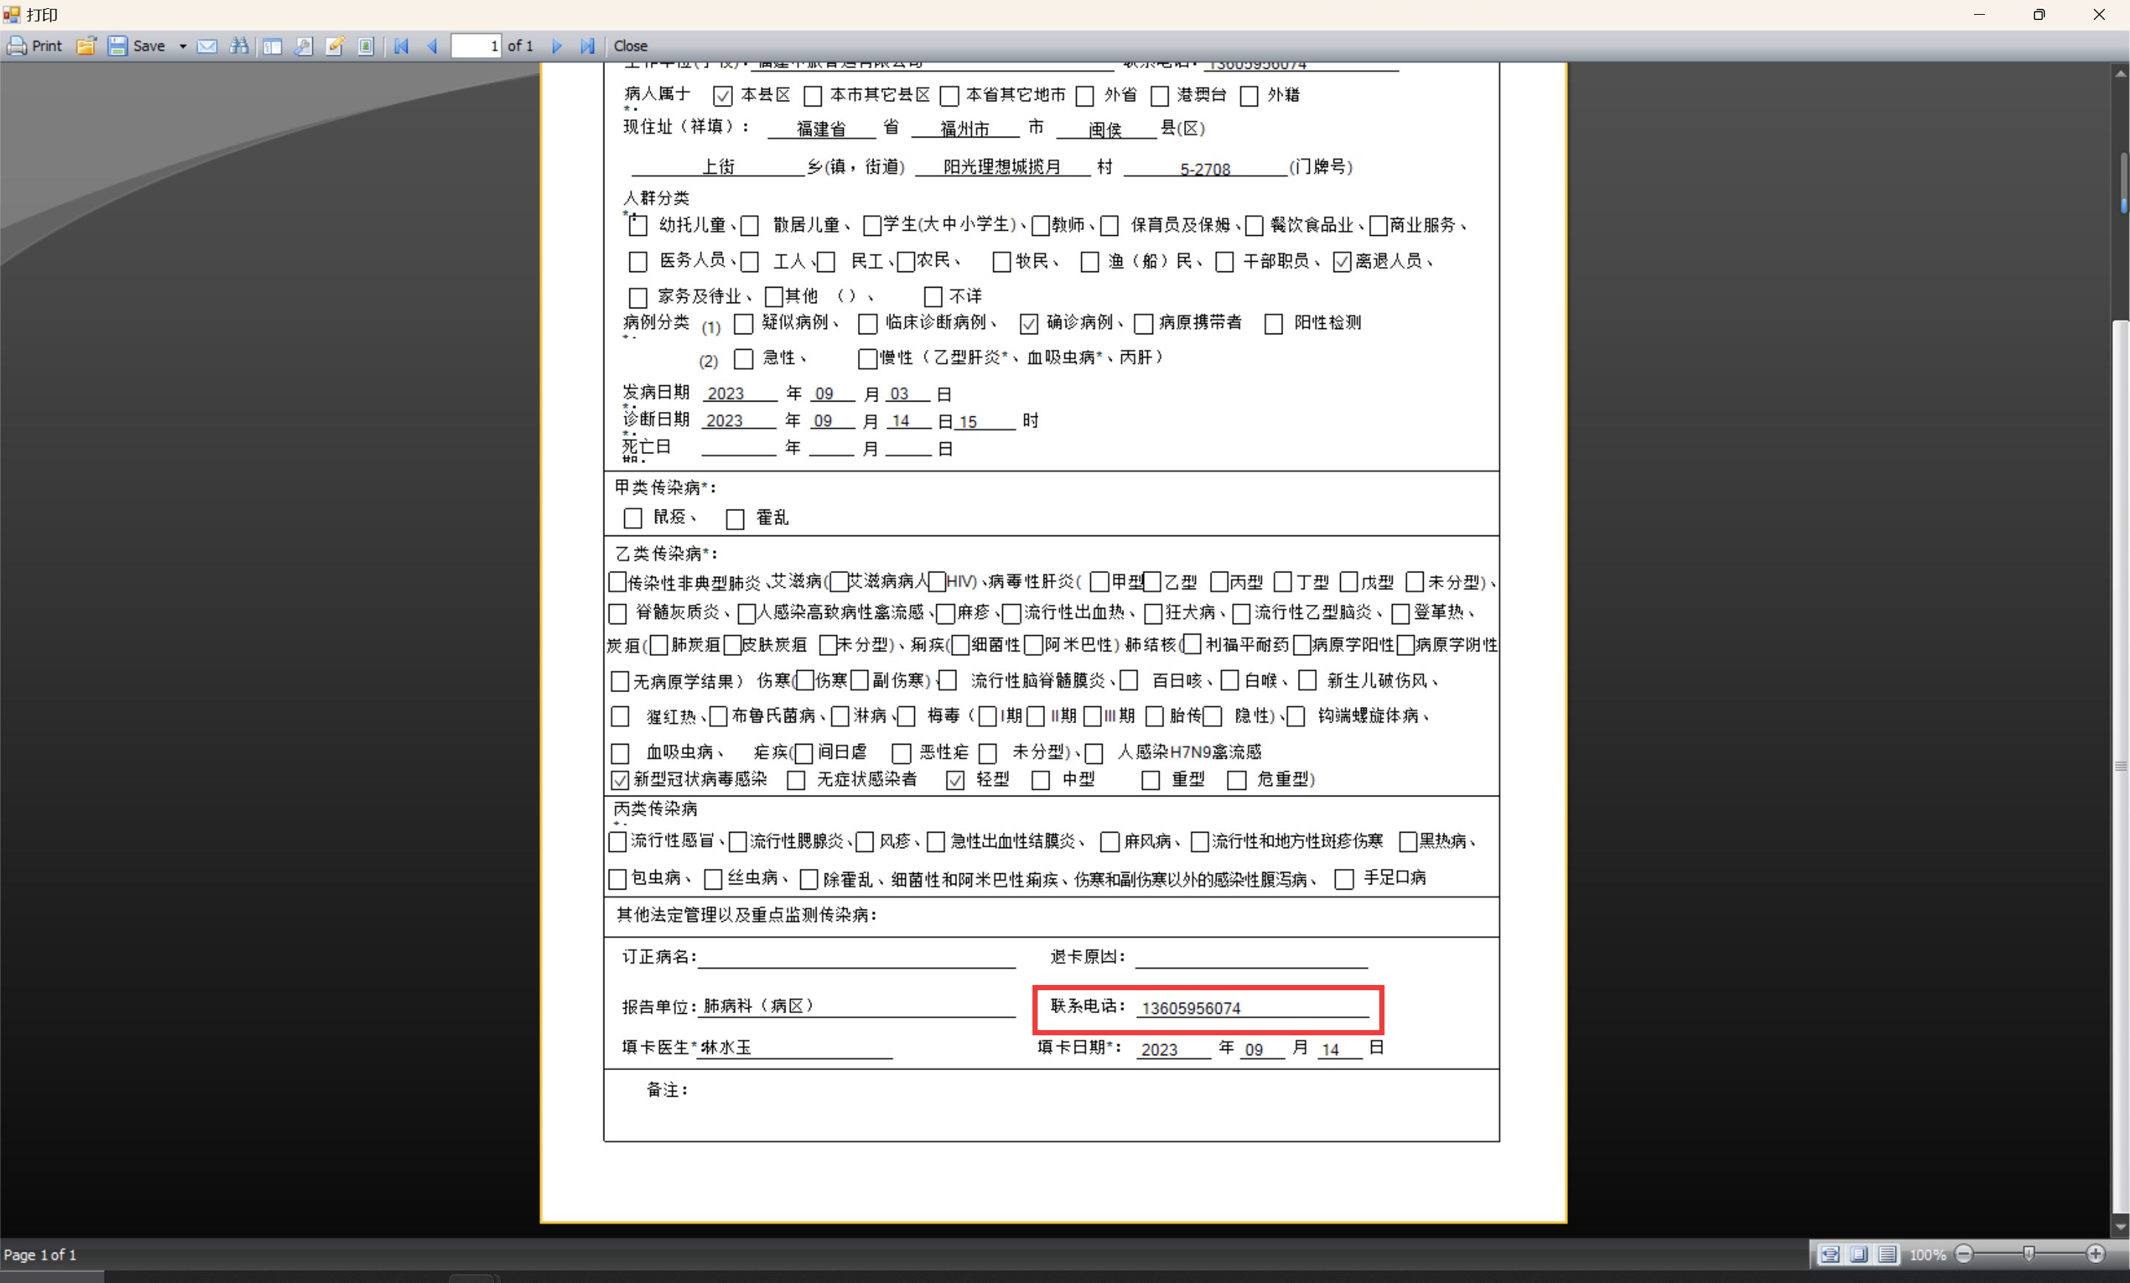Select the whole page view mode
Screen dimensions: 2130x1283
pos(1859,1254)
